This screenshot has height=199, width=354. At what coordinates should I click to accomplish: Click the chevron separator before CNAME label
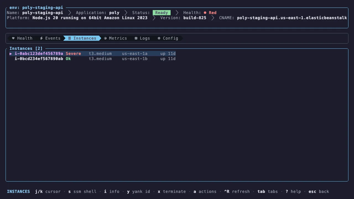(213, 18)
